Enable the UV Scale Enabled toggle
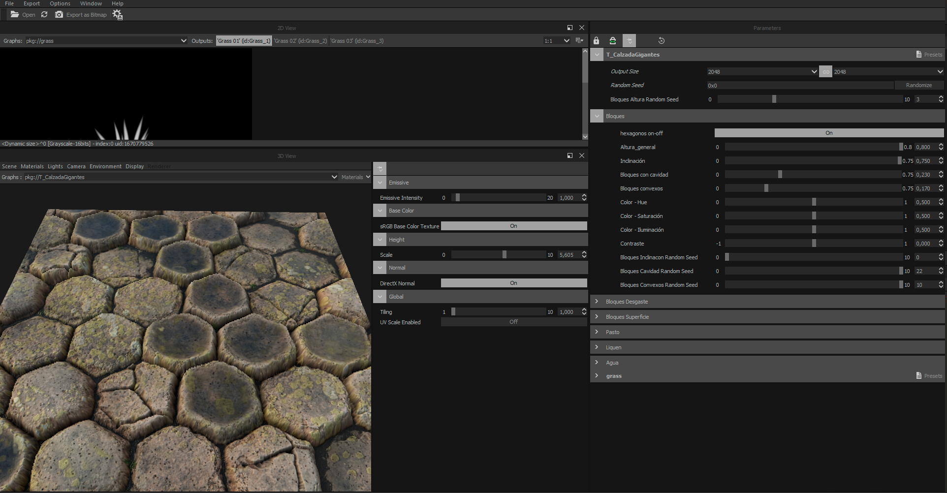947x493 pixels. pyautogui.click(x=513, y=322)
